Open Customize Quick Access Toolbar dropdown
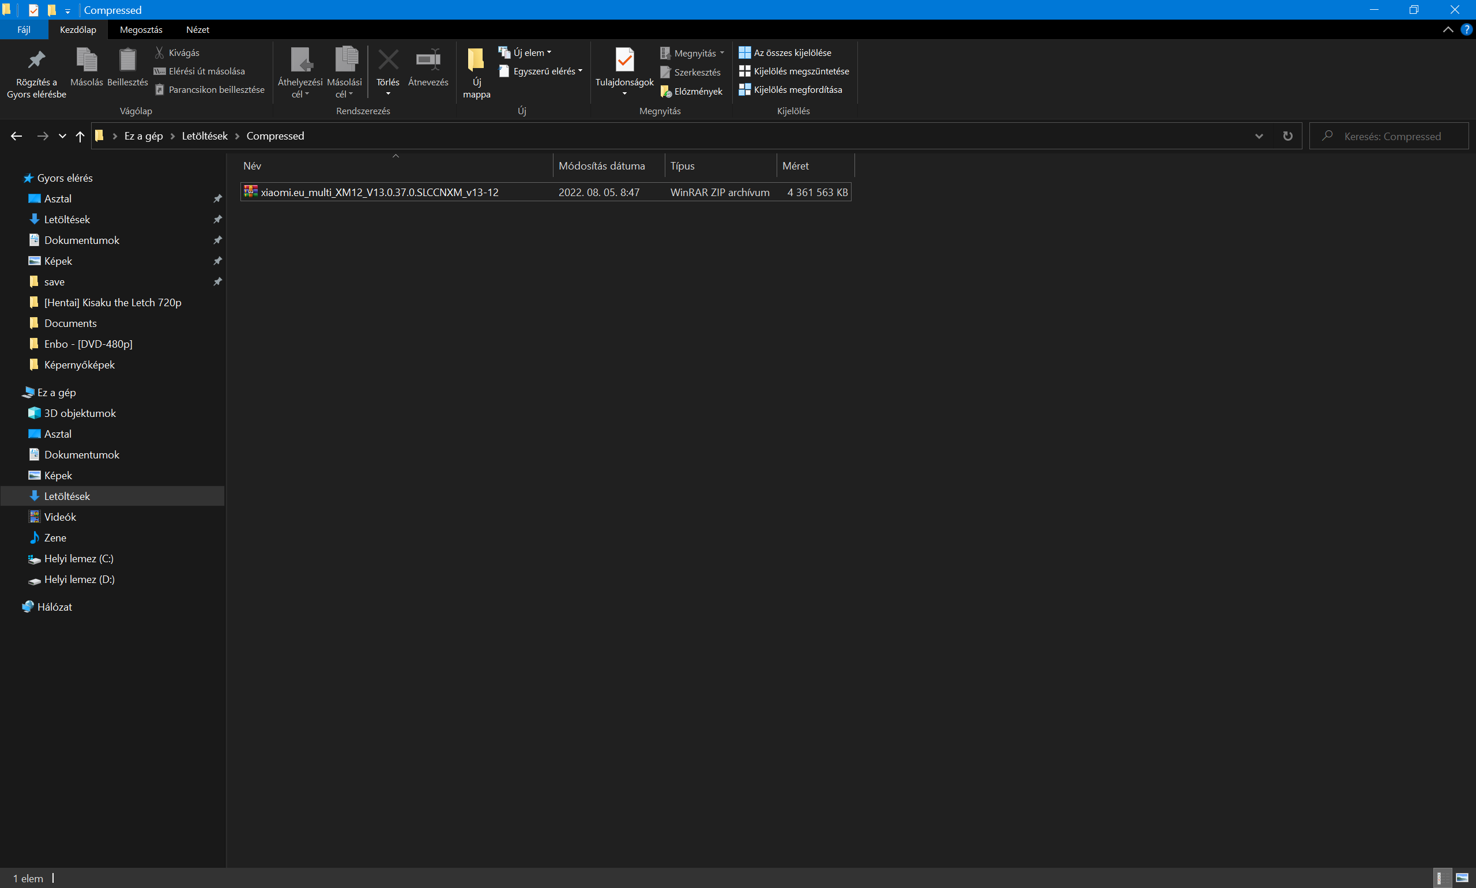Screen dimensions: 1476x888 coord(67,11)
